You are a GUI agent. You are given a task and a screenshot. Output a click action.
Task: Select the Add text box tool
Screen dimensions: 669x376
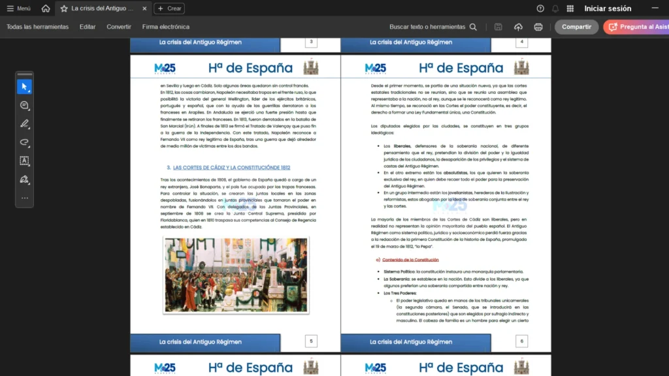click(x=24, y=161)
